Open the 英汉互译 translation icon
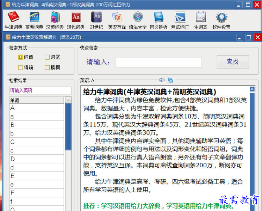This screenshot has width=262, height=211. tap(117, 20)
